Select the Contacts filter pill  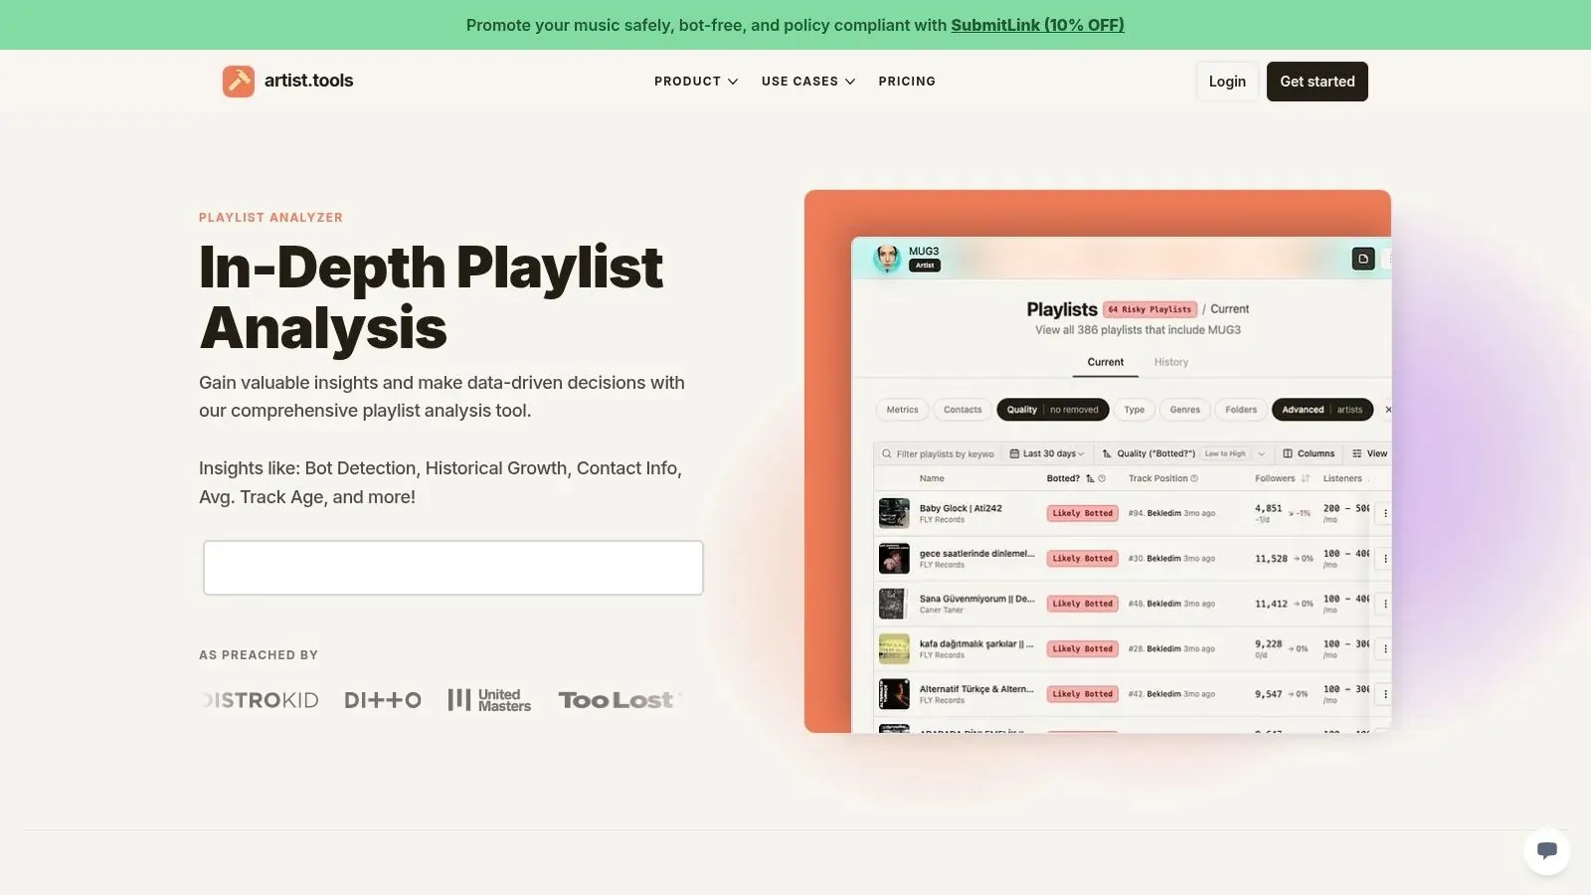pyautogui.click(x=963, y=410)
